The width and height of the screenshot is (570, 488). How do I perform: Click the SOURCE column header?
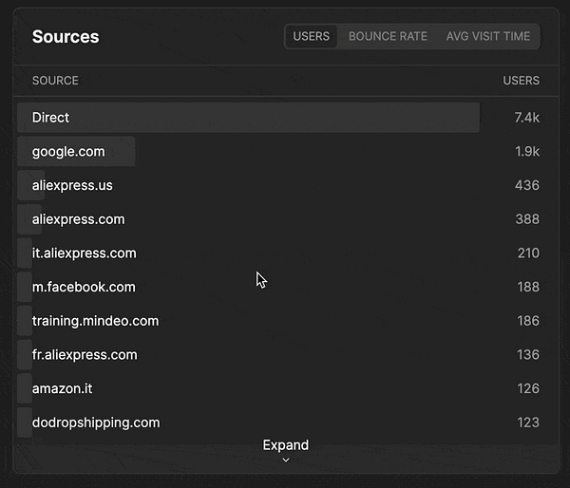pyautogui.click(x=55, y=81)
